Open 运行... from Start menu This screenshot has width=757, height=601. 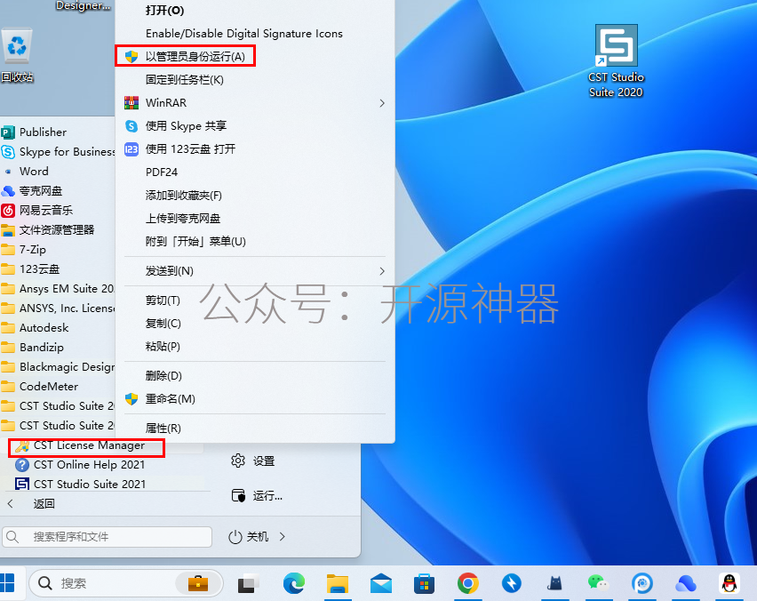click(267, 496)
